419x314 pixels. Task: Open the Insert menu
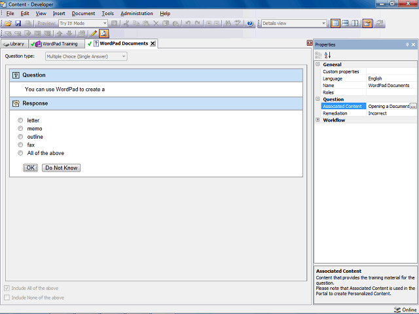pyautogui.click(x=59, y=13)
